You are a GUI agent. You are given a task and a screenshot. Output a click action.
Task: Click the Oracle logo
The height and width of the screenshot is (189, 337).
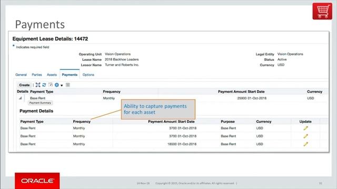[x=37, y=181]
